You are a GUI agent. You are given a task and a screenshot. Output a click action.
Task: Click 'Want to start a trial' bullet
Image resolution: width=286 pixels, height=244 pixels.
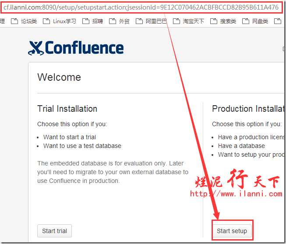coord(70,137)
